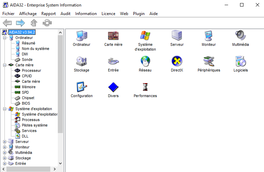Open the Configuration icon
This screenshot has height=172, width=264.
(x=82, y=87)
